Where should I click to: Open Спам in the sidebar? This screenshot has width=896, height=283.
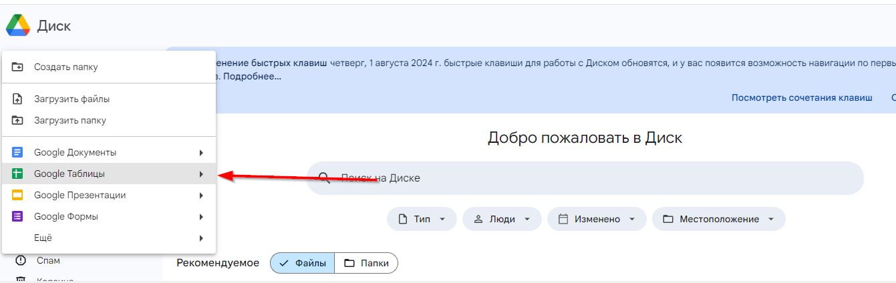click(x=48, y=260)
